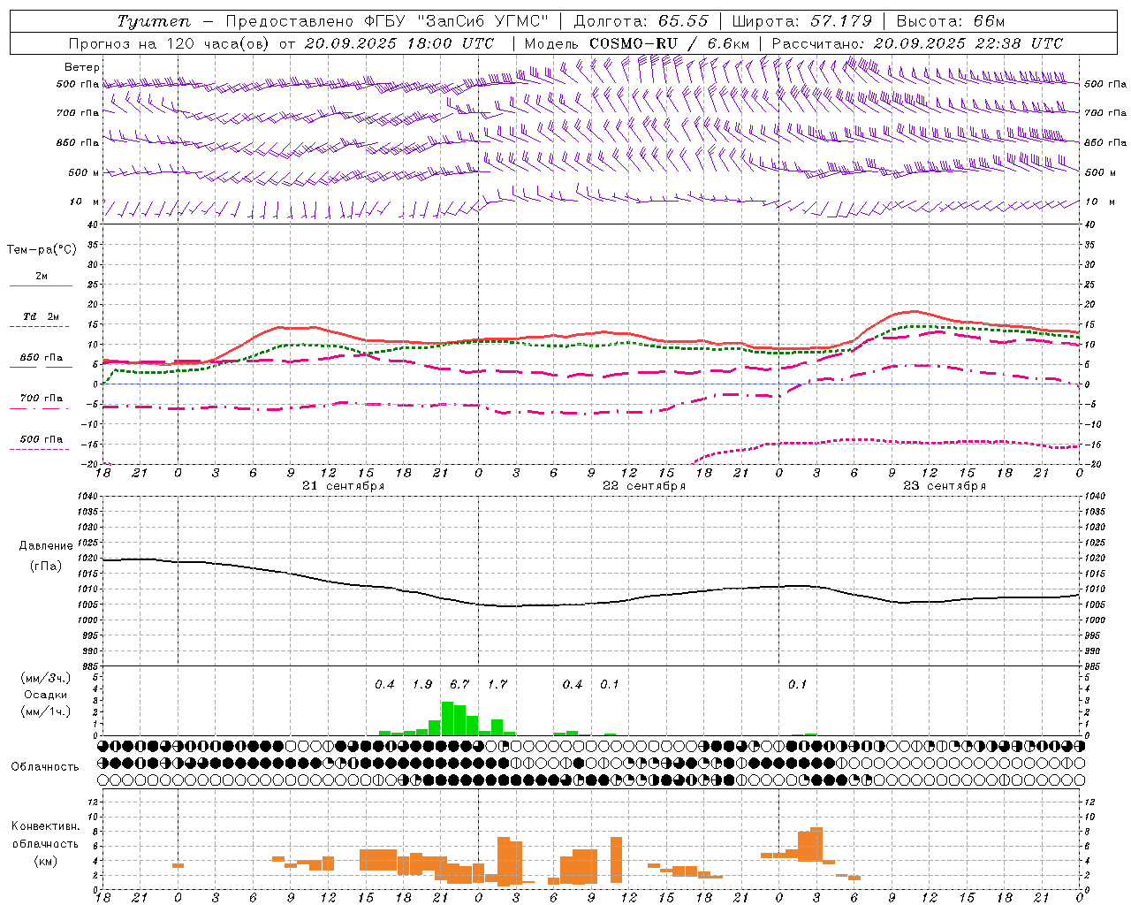
Task: Click the "500 гПа" temperature legend entry
Action: coord(42,439)
